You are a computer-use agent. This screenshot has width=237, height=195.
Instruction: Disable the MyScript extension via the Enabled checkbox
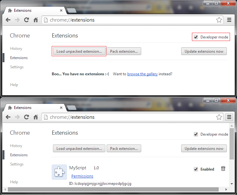(x=196, y=169)
